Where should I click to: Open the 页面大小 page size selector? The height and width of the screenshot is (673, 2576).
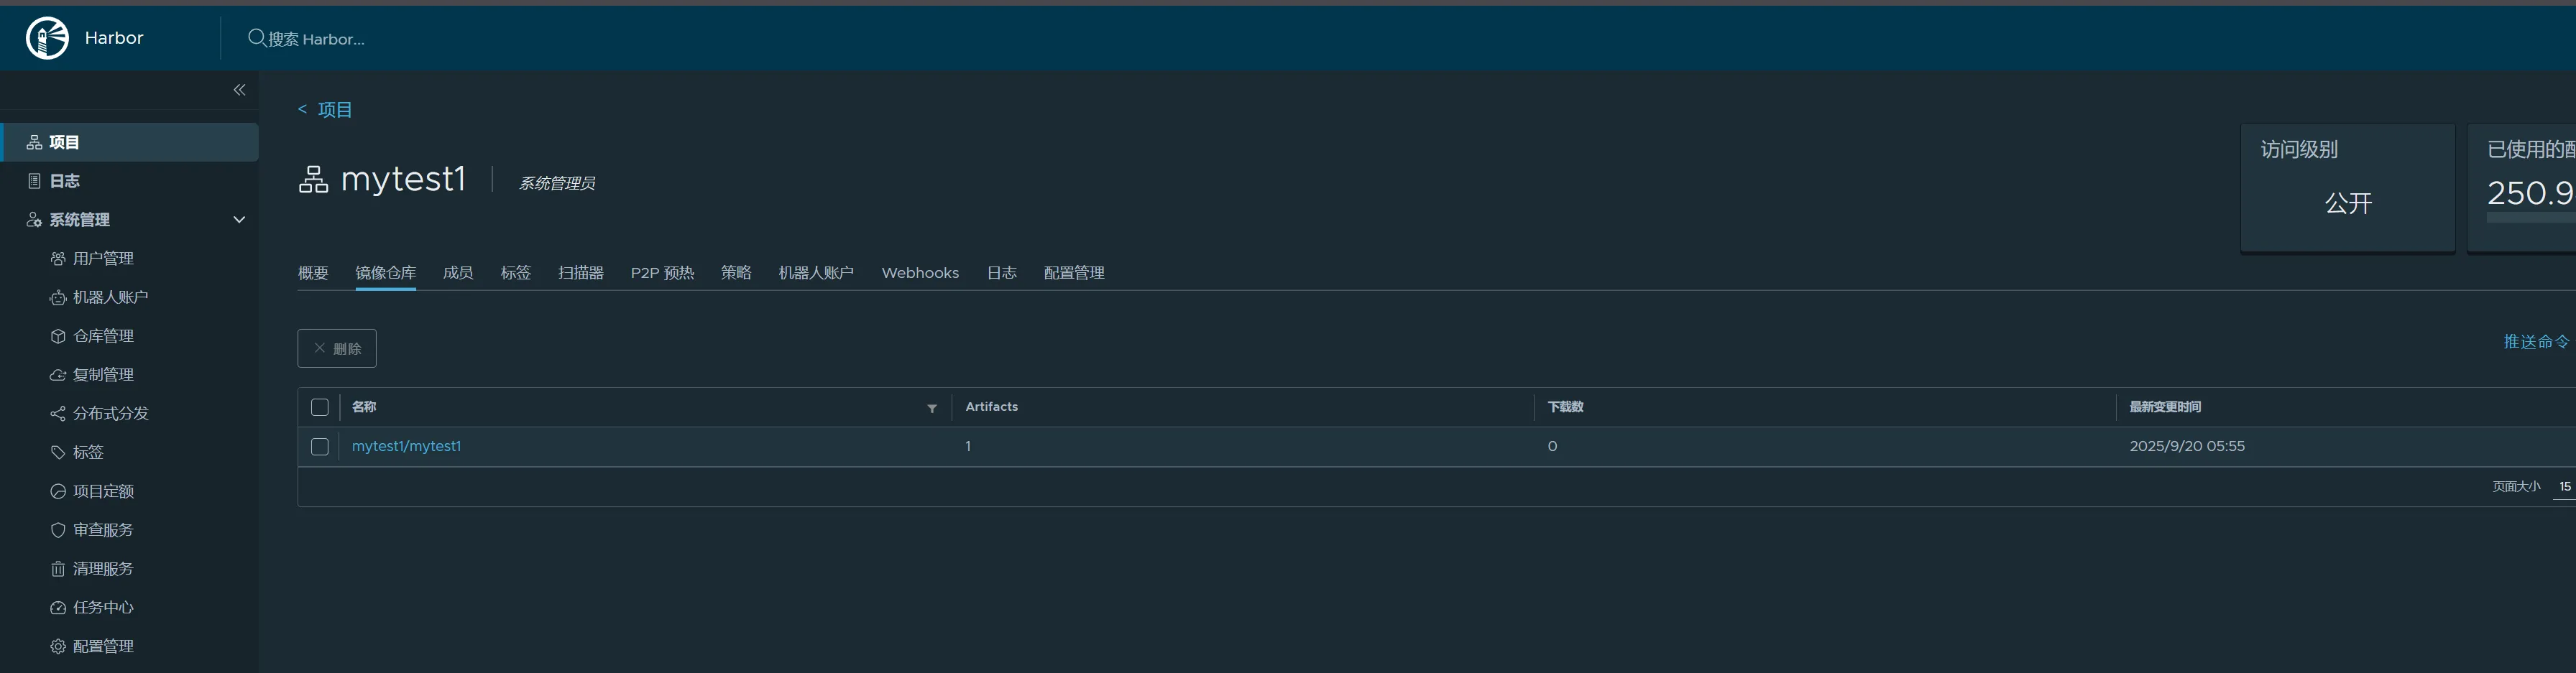pyautogui.click(x=2564, y=487)
